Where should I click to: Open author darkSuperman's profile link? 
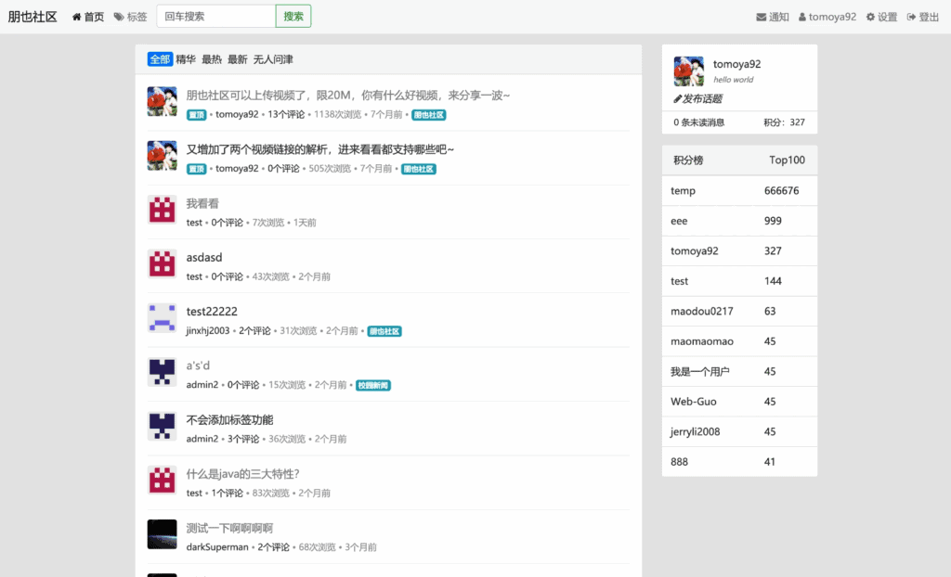coord(217,547)
